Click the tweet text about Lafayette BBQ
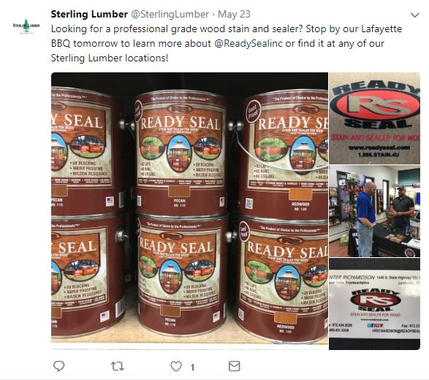This screenshot has height=380, width=429. [227, 44]
